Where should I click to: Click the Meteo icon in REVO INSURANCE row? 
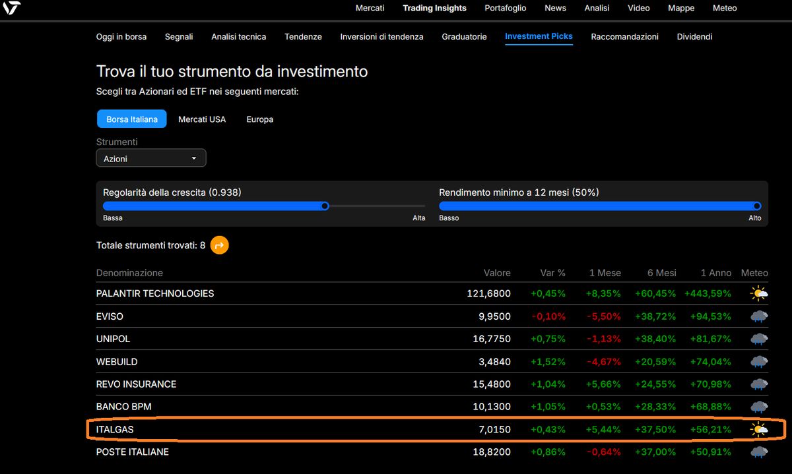[759, 384]
